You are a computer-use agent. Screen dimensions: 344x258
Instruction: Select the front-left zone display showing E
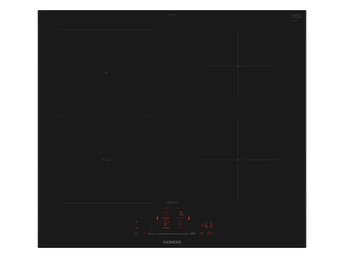pyautogui.click(x=166, y=223)
